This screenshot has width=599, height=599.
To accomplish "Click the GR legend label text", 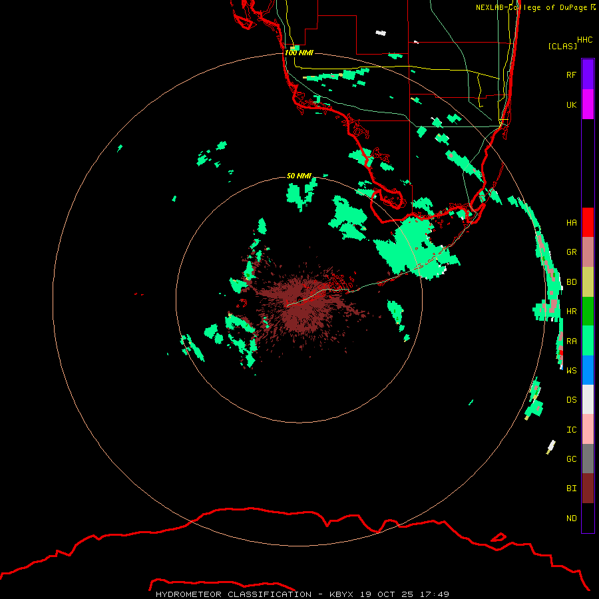I will tap(571, 252).
